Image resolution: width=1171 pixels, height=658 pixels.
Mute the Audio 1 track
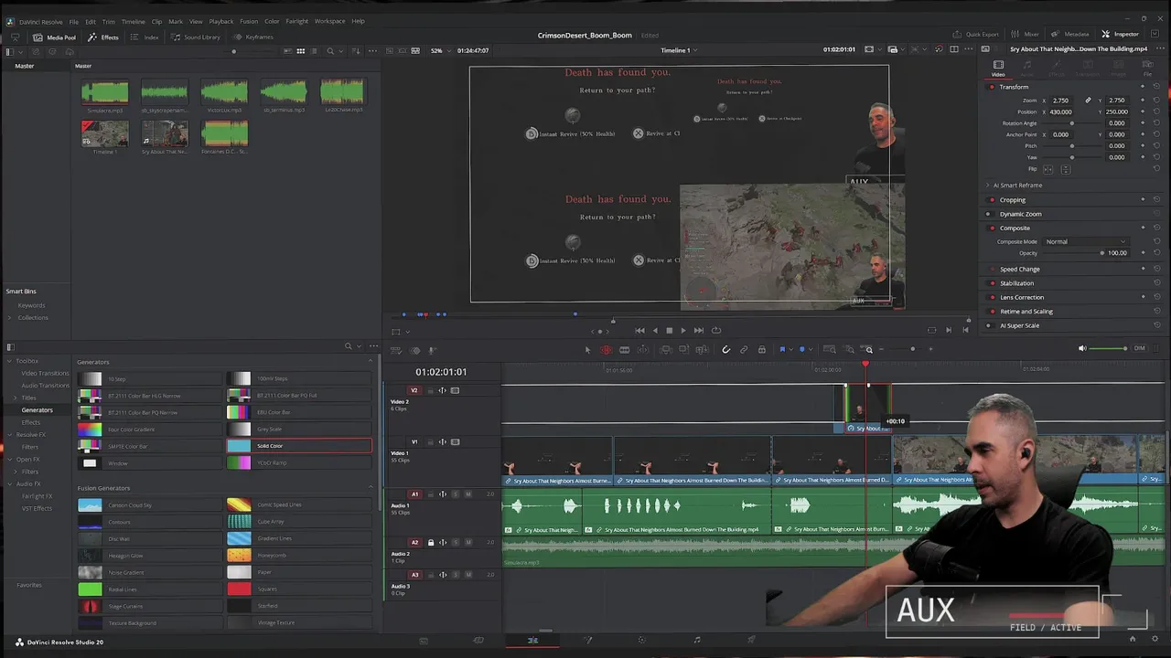pyautogui.click(x=467, y=494)
